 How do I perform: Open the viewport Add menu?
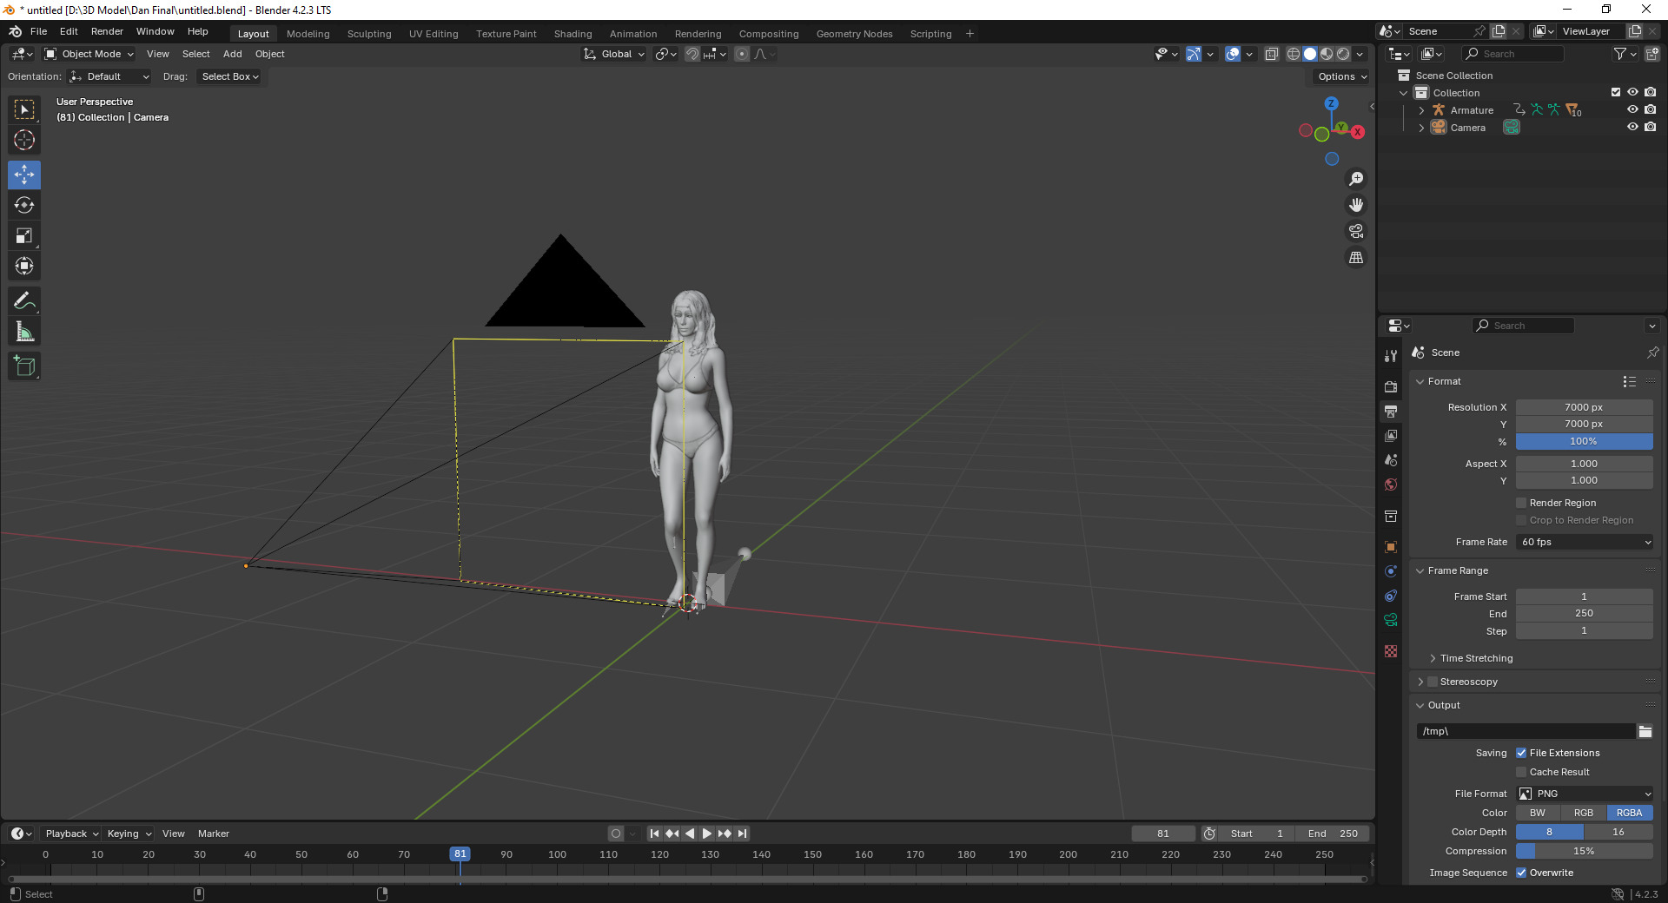pos(232,54)
